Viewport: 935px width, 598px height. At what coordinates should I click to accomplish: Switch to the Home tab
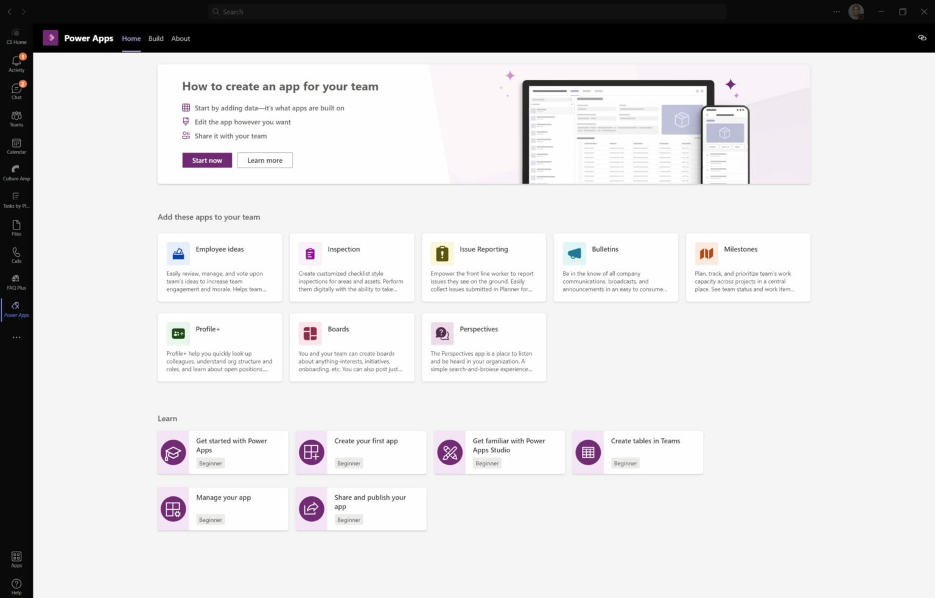pos(131,38)
